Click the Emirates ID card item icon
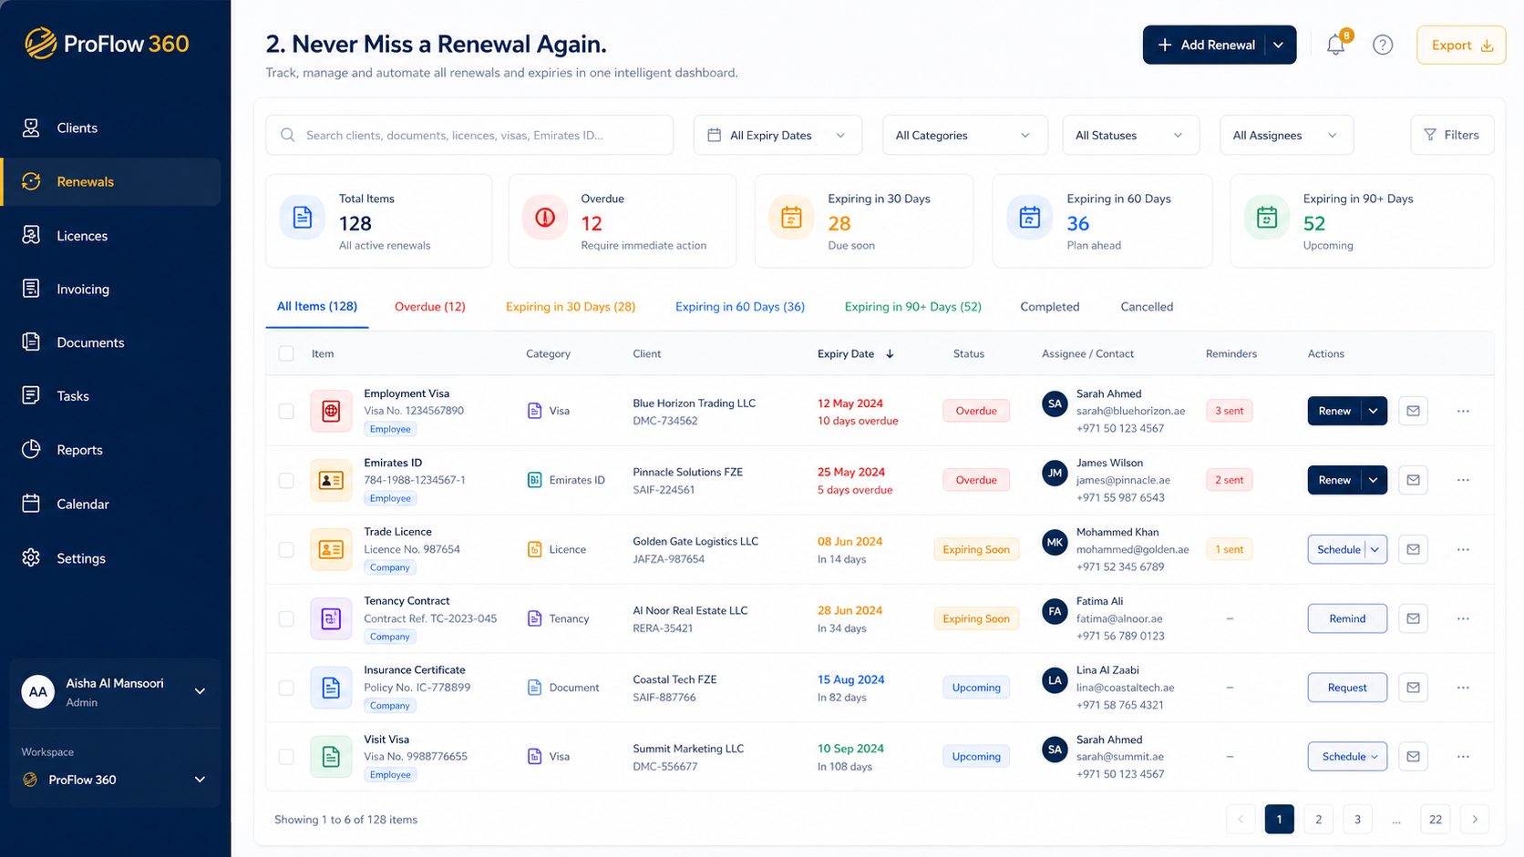The width and height of the screenshot is (1524, 857). pos(331,480)
